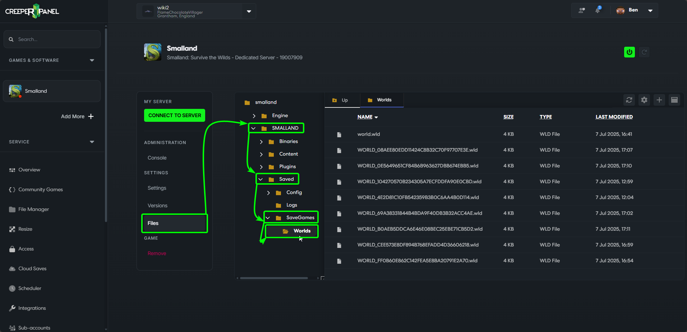Viewport: 687px width, 332px height.
Task: Click file icon for WORLD_FF0B60E862C142FEA5E8BA20791E2A70.wld
Action: [x=339, y=261]
